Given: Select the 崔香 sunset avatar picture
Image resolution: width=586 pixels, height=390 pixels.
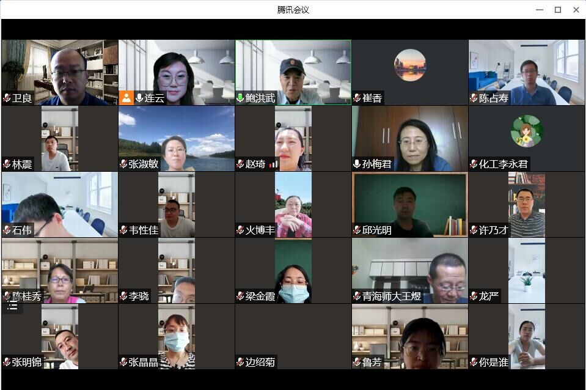Looking at the screenshot, I should (409, 65).
